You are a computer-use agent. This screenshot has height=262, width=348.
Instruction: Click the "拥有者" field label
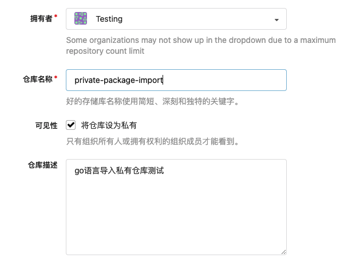(41, 19)
